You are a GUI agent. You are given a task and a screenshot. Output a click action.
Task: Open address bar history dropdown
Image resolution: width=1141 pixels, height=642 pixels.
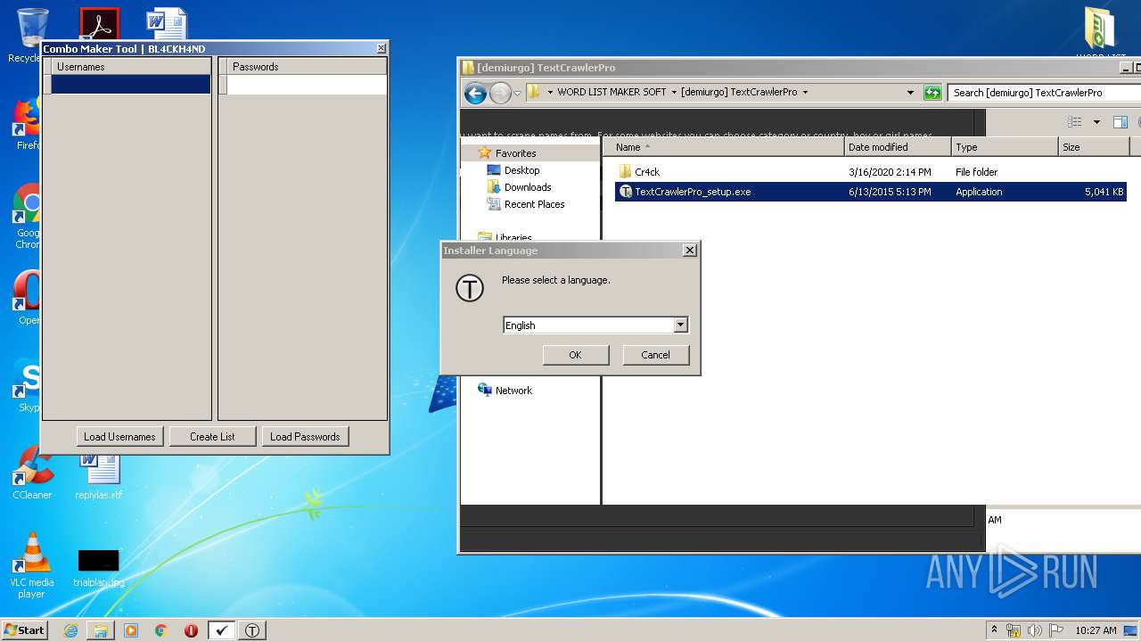(x=910, y=93)
